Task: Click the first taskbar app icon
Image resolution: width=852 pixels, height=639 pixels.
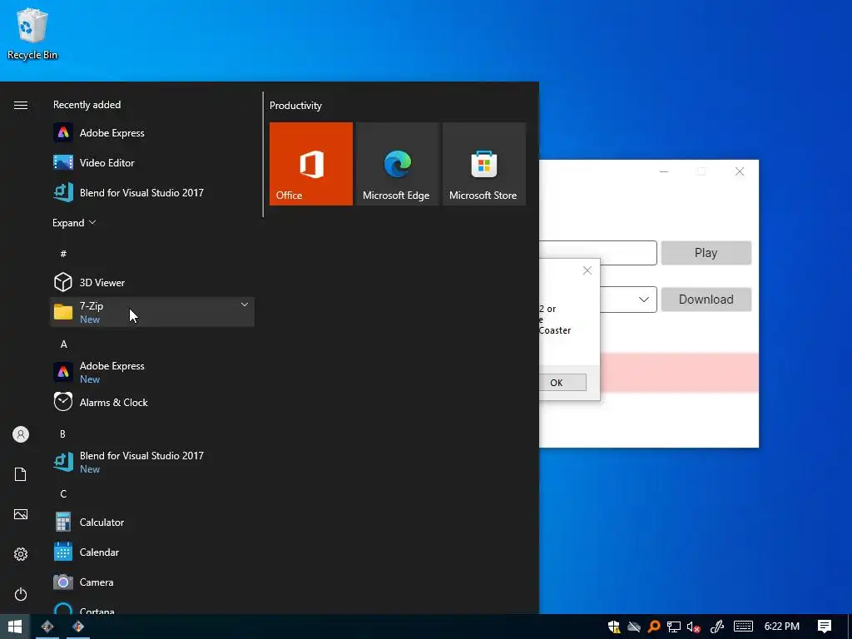Action: point(47,627)
